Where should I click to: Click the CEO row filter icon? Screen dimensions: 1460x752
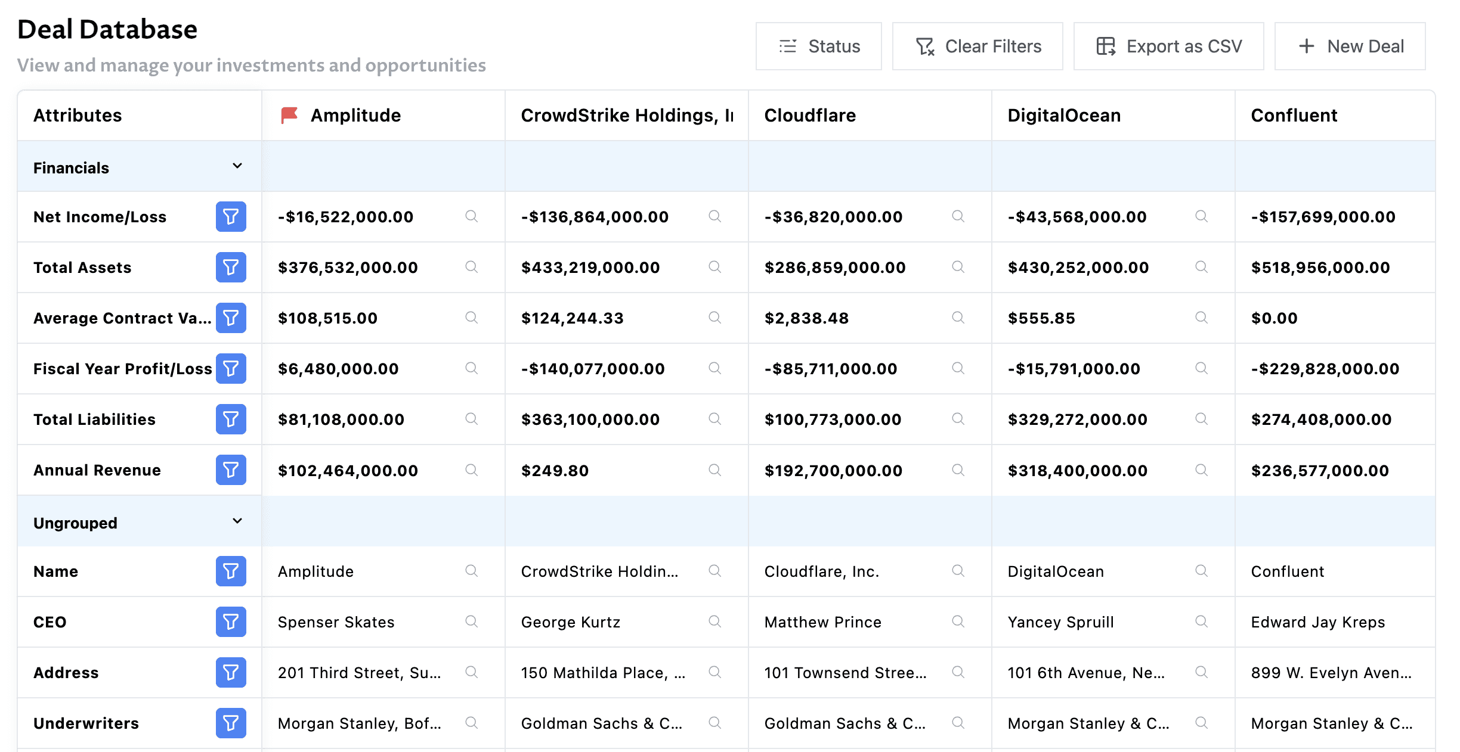pos(231,622)
